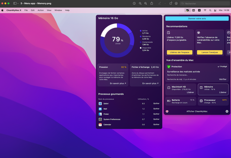The height and width of the screenshot is (158, 231).
Task: Click the keyboard input menu bar icon
Action: pyautogui.click(x=199, y=10)
